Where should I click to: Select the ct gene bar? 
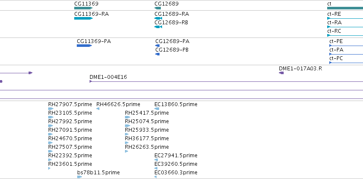pos(345,8)
